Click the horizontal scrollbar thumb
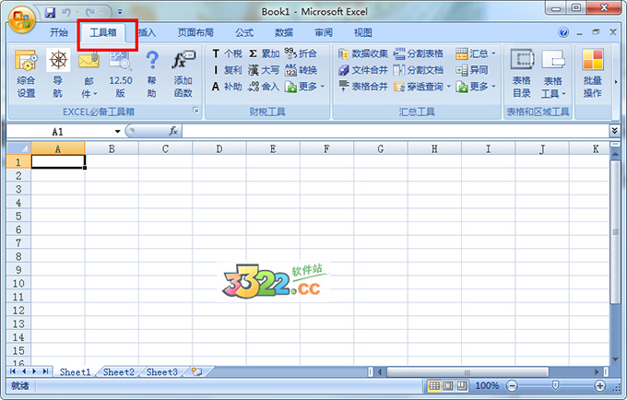Viewport: 627px width, 400px height. tap(467, 372)
